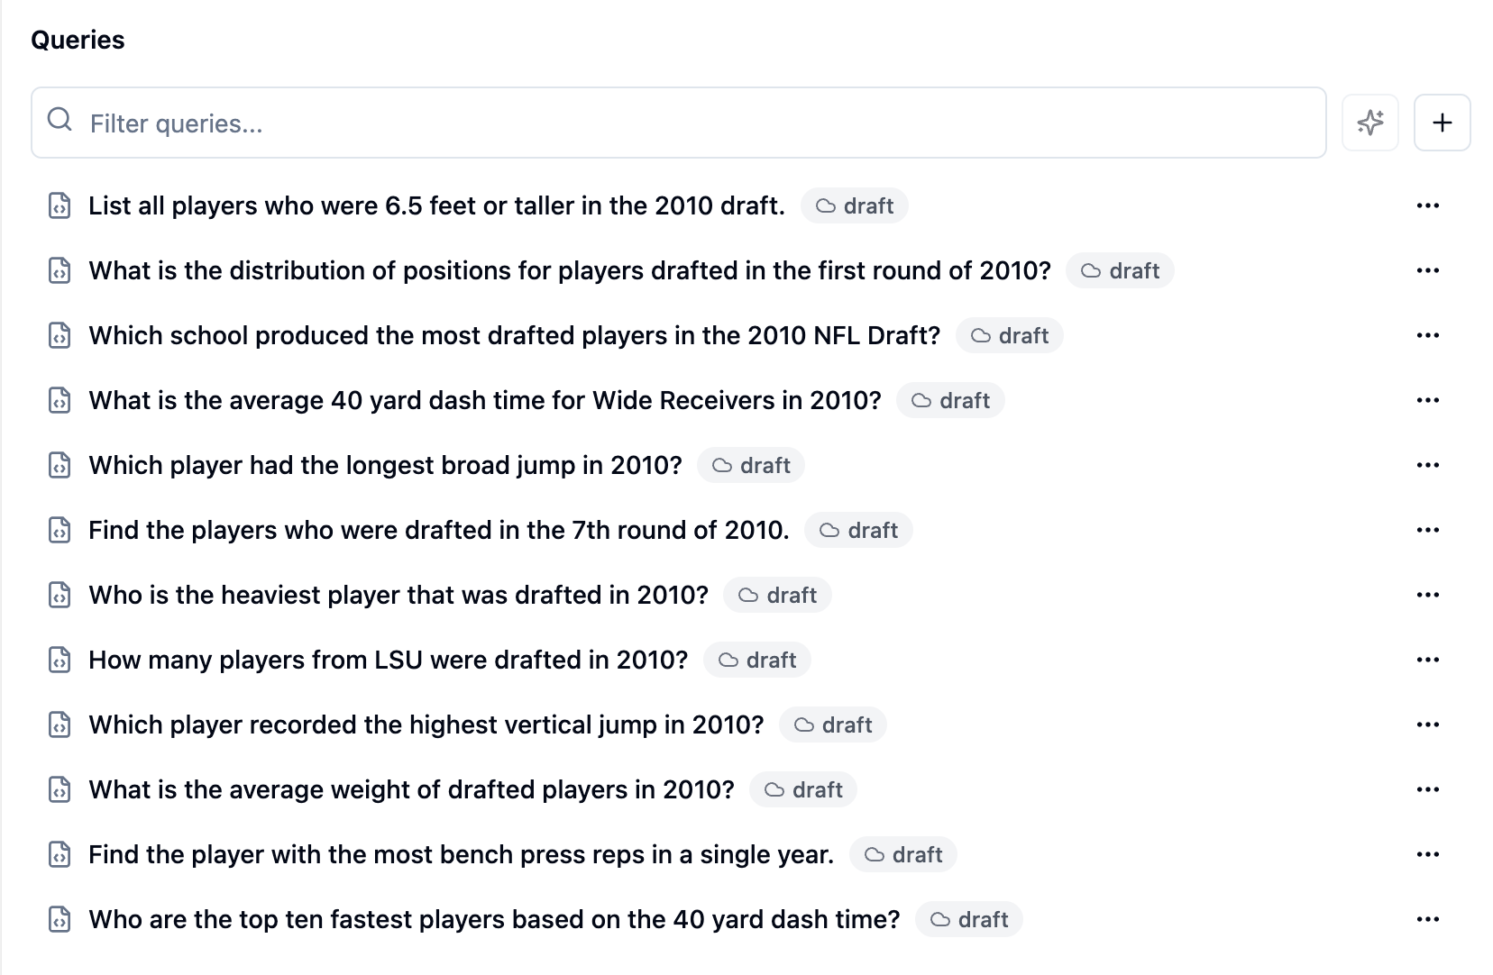
Task: Focus the Filter queries input field
Action: [678, 123]
